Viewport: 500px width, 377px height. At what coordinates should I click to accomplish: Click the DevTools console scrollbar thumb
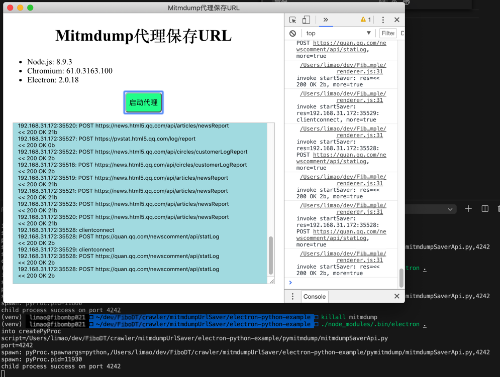point(401,278)
